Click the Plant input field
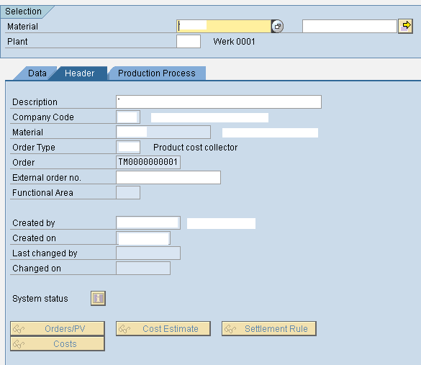421x365 pixels. pos(189,42)
